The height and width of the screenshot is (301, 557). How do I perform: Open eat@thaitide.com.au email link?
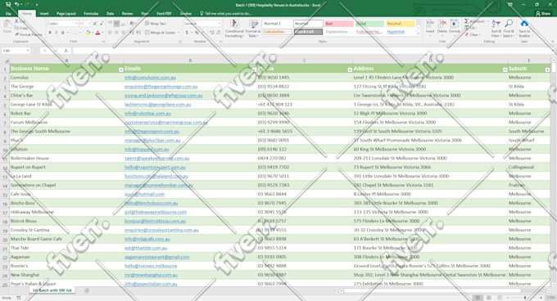146,248
